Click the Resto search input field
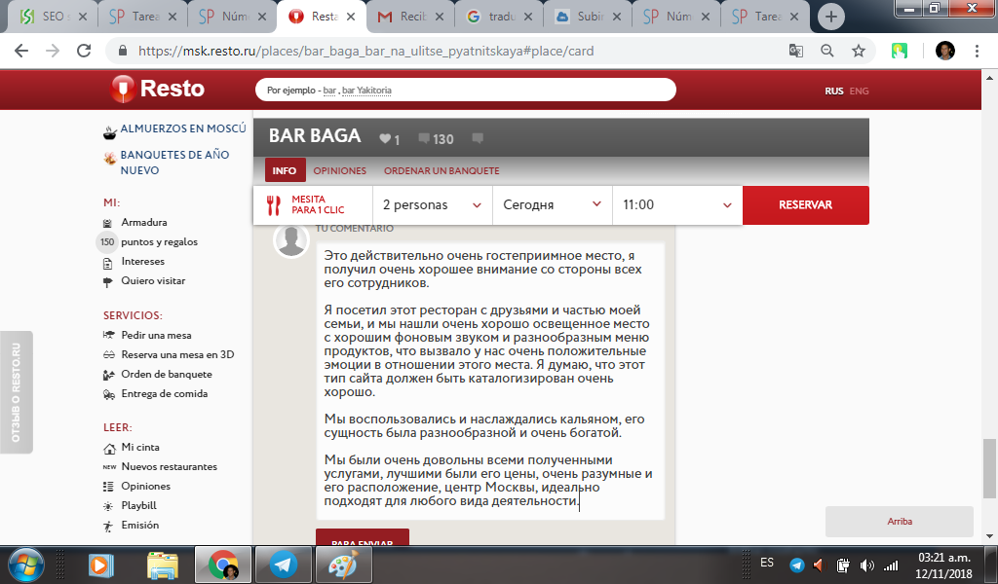 [x=465, y=90]
